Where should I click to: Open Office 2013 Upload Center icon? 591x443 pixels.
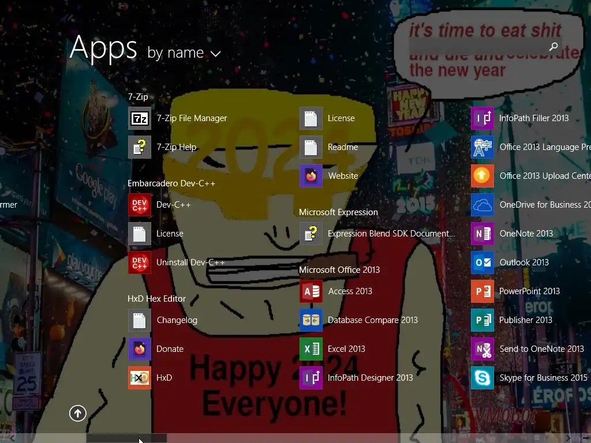point(482,176)
